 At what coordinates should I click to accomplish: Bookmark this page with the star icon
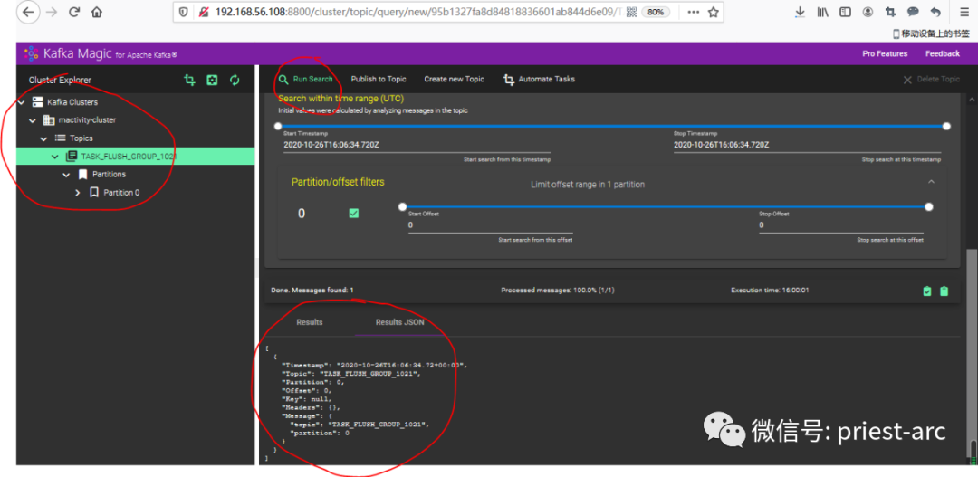713,12
